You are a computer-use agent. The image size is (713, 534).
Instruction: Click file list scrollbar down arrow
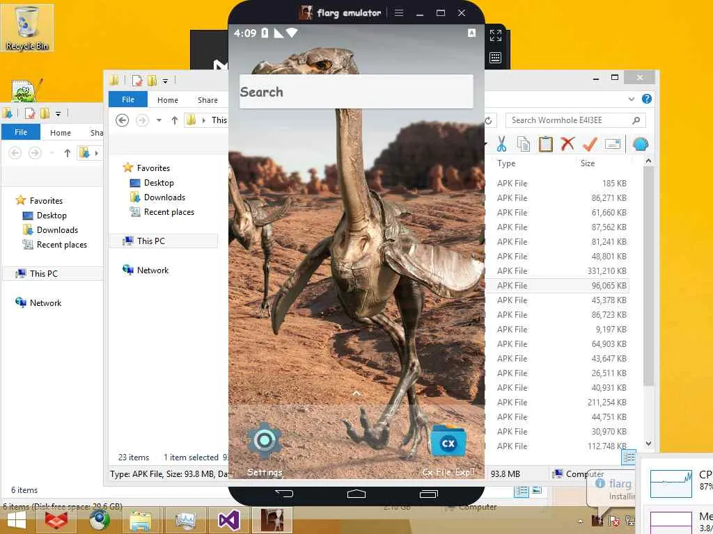pos(648,444)
